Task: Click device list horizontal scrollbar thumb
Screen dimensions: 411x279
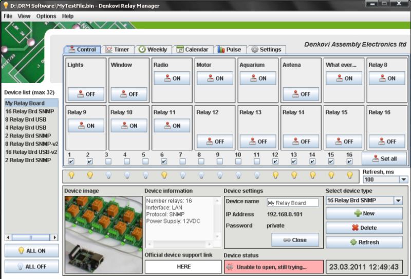Action: 31,237
